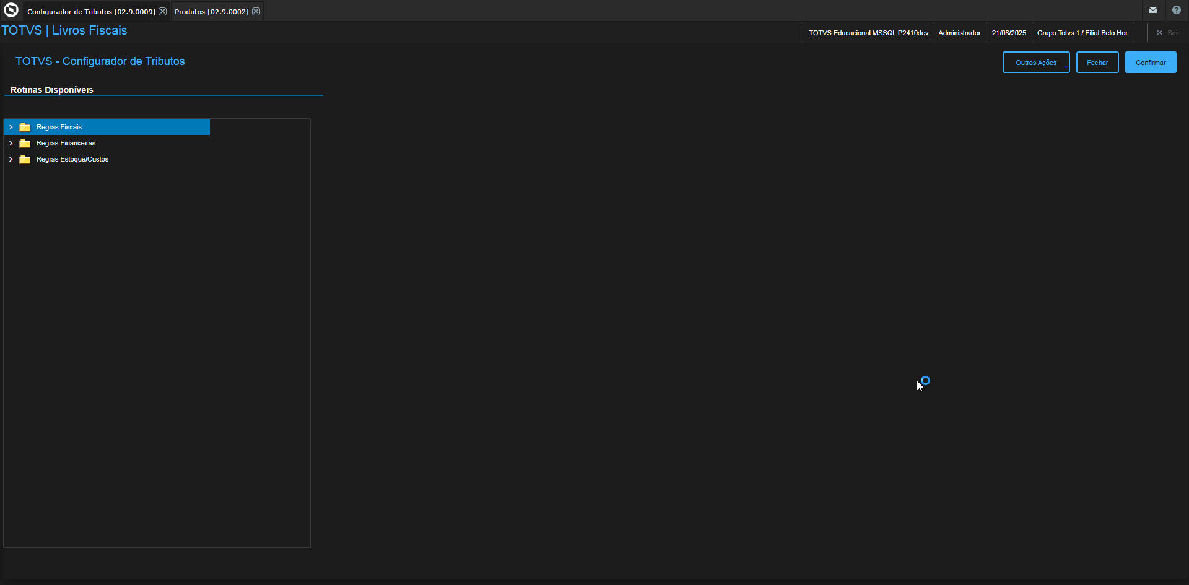Switch to Configurador de Tributos tab

click(x=91, y=12)
